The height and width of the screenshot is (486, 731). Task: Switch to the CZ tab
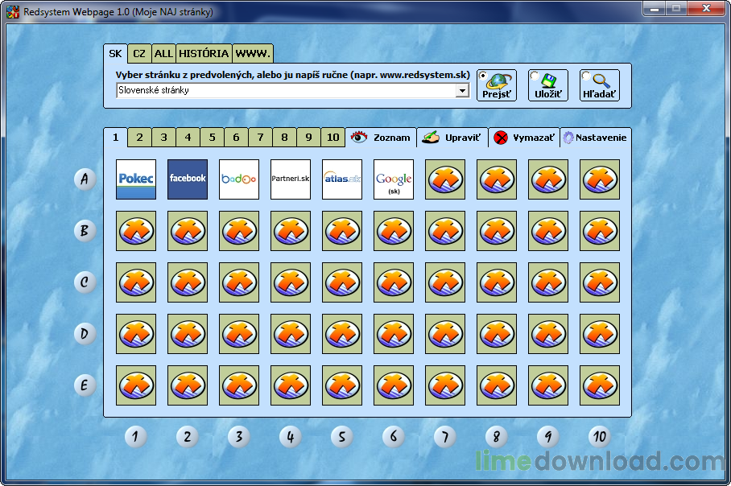[x=140, y=54]
